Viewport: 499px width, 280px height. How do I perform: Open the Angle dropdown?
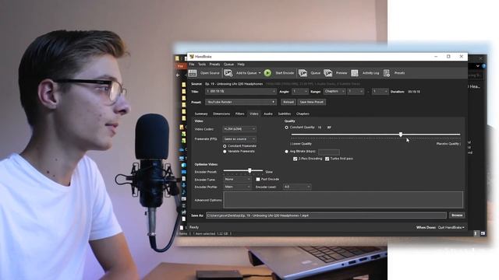click(299, 92)
